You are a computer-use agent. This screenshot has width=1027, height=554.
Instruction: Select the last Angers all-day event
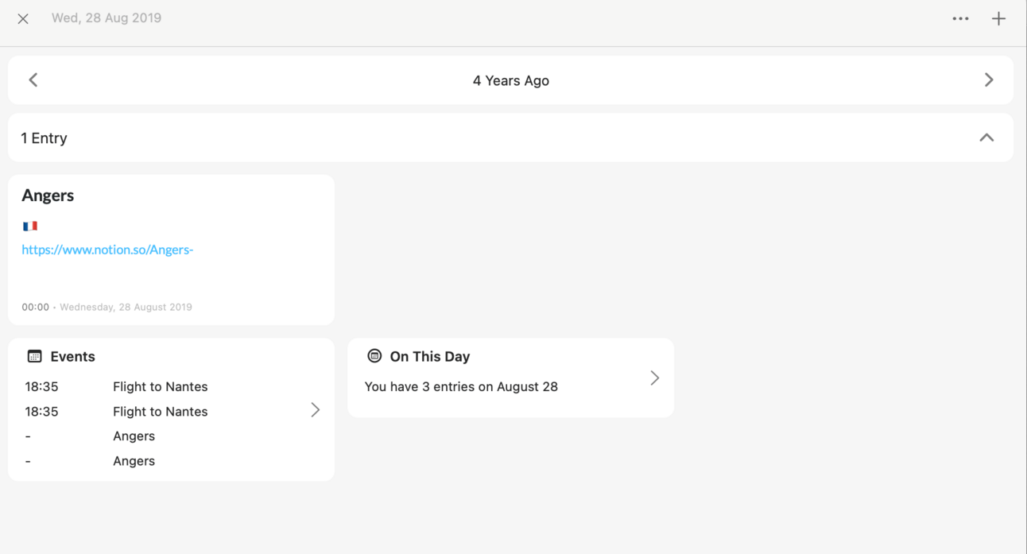(x=134, y=461)
